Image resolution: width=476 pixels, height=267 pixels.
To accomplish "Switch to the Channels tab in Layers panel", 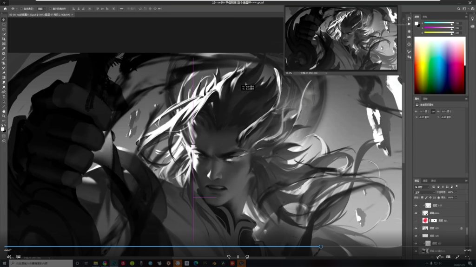I will pyautogui.click(x=425, y=180).
